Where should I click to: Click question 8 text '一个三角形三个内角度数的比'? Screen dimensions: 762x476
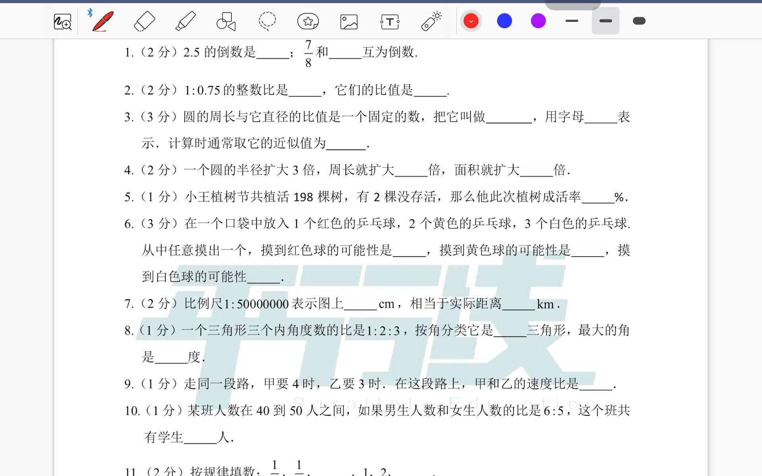coord(267,330)
